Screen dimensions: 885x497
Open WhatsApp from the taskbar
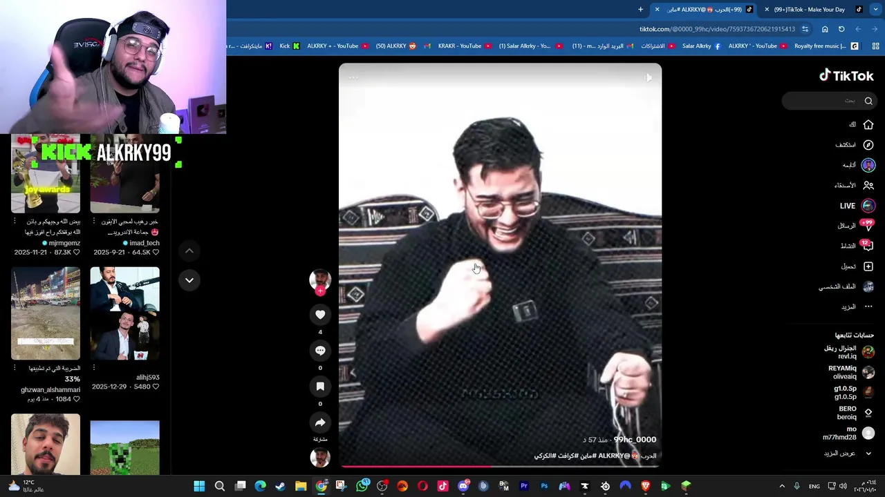[x=362, y=486]
